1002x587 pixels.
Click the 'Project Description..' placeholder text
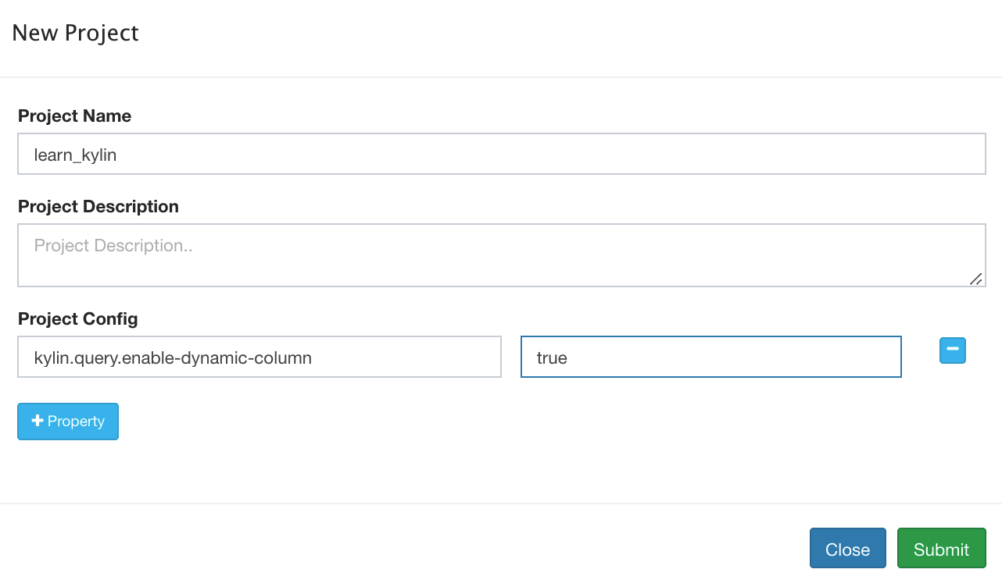pos(113,246)
